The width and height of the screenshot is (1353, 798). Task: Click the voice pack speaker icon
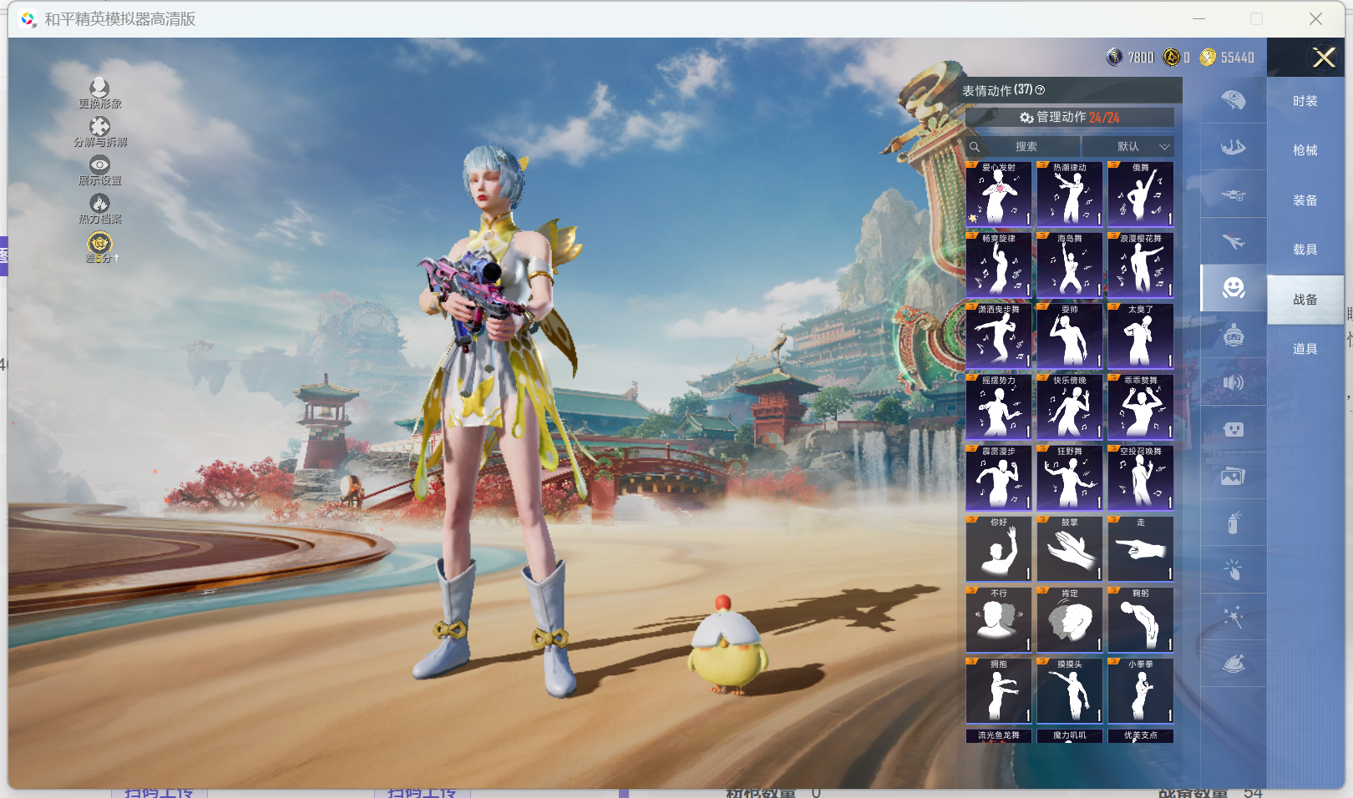tap(1233, 383)
